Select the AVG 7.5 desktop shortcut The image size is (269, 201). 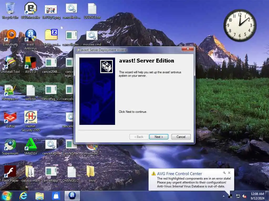point(30,65)
